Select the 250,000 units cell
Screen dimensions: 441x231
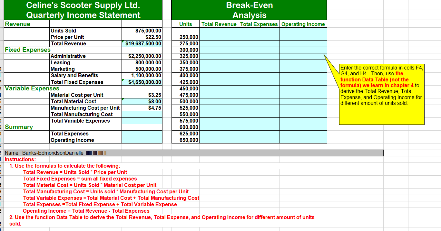pos(185,37)
